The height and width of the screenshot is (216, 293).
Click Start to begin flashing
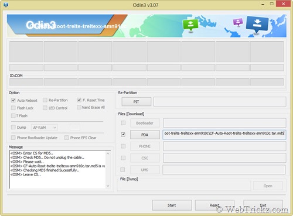coord(172,205)
